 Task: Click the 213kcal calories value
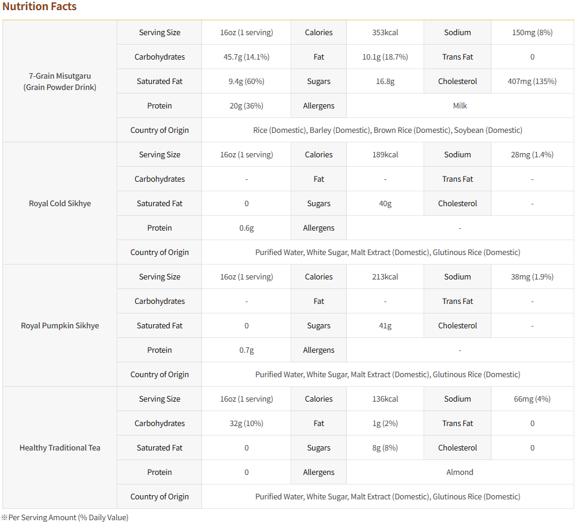(385, 277)
